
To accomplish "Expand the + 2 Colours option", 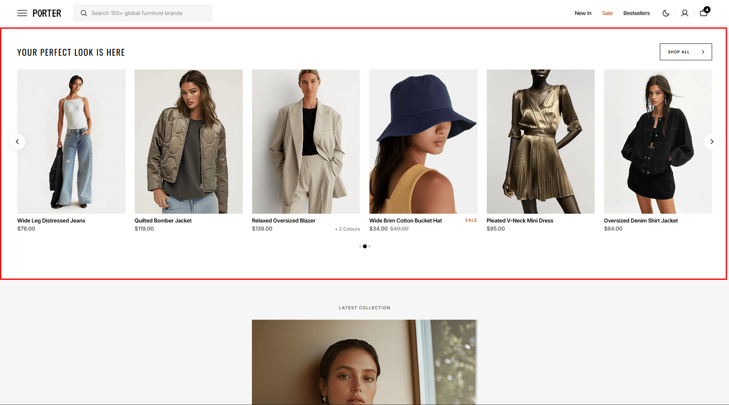I will click(x=347, y=229).
